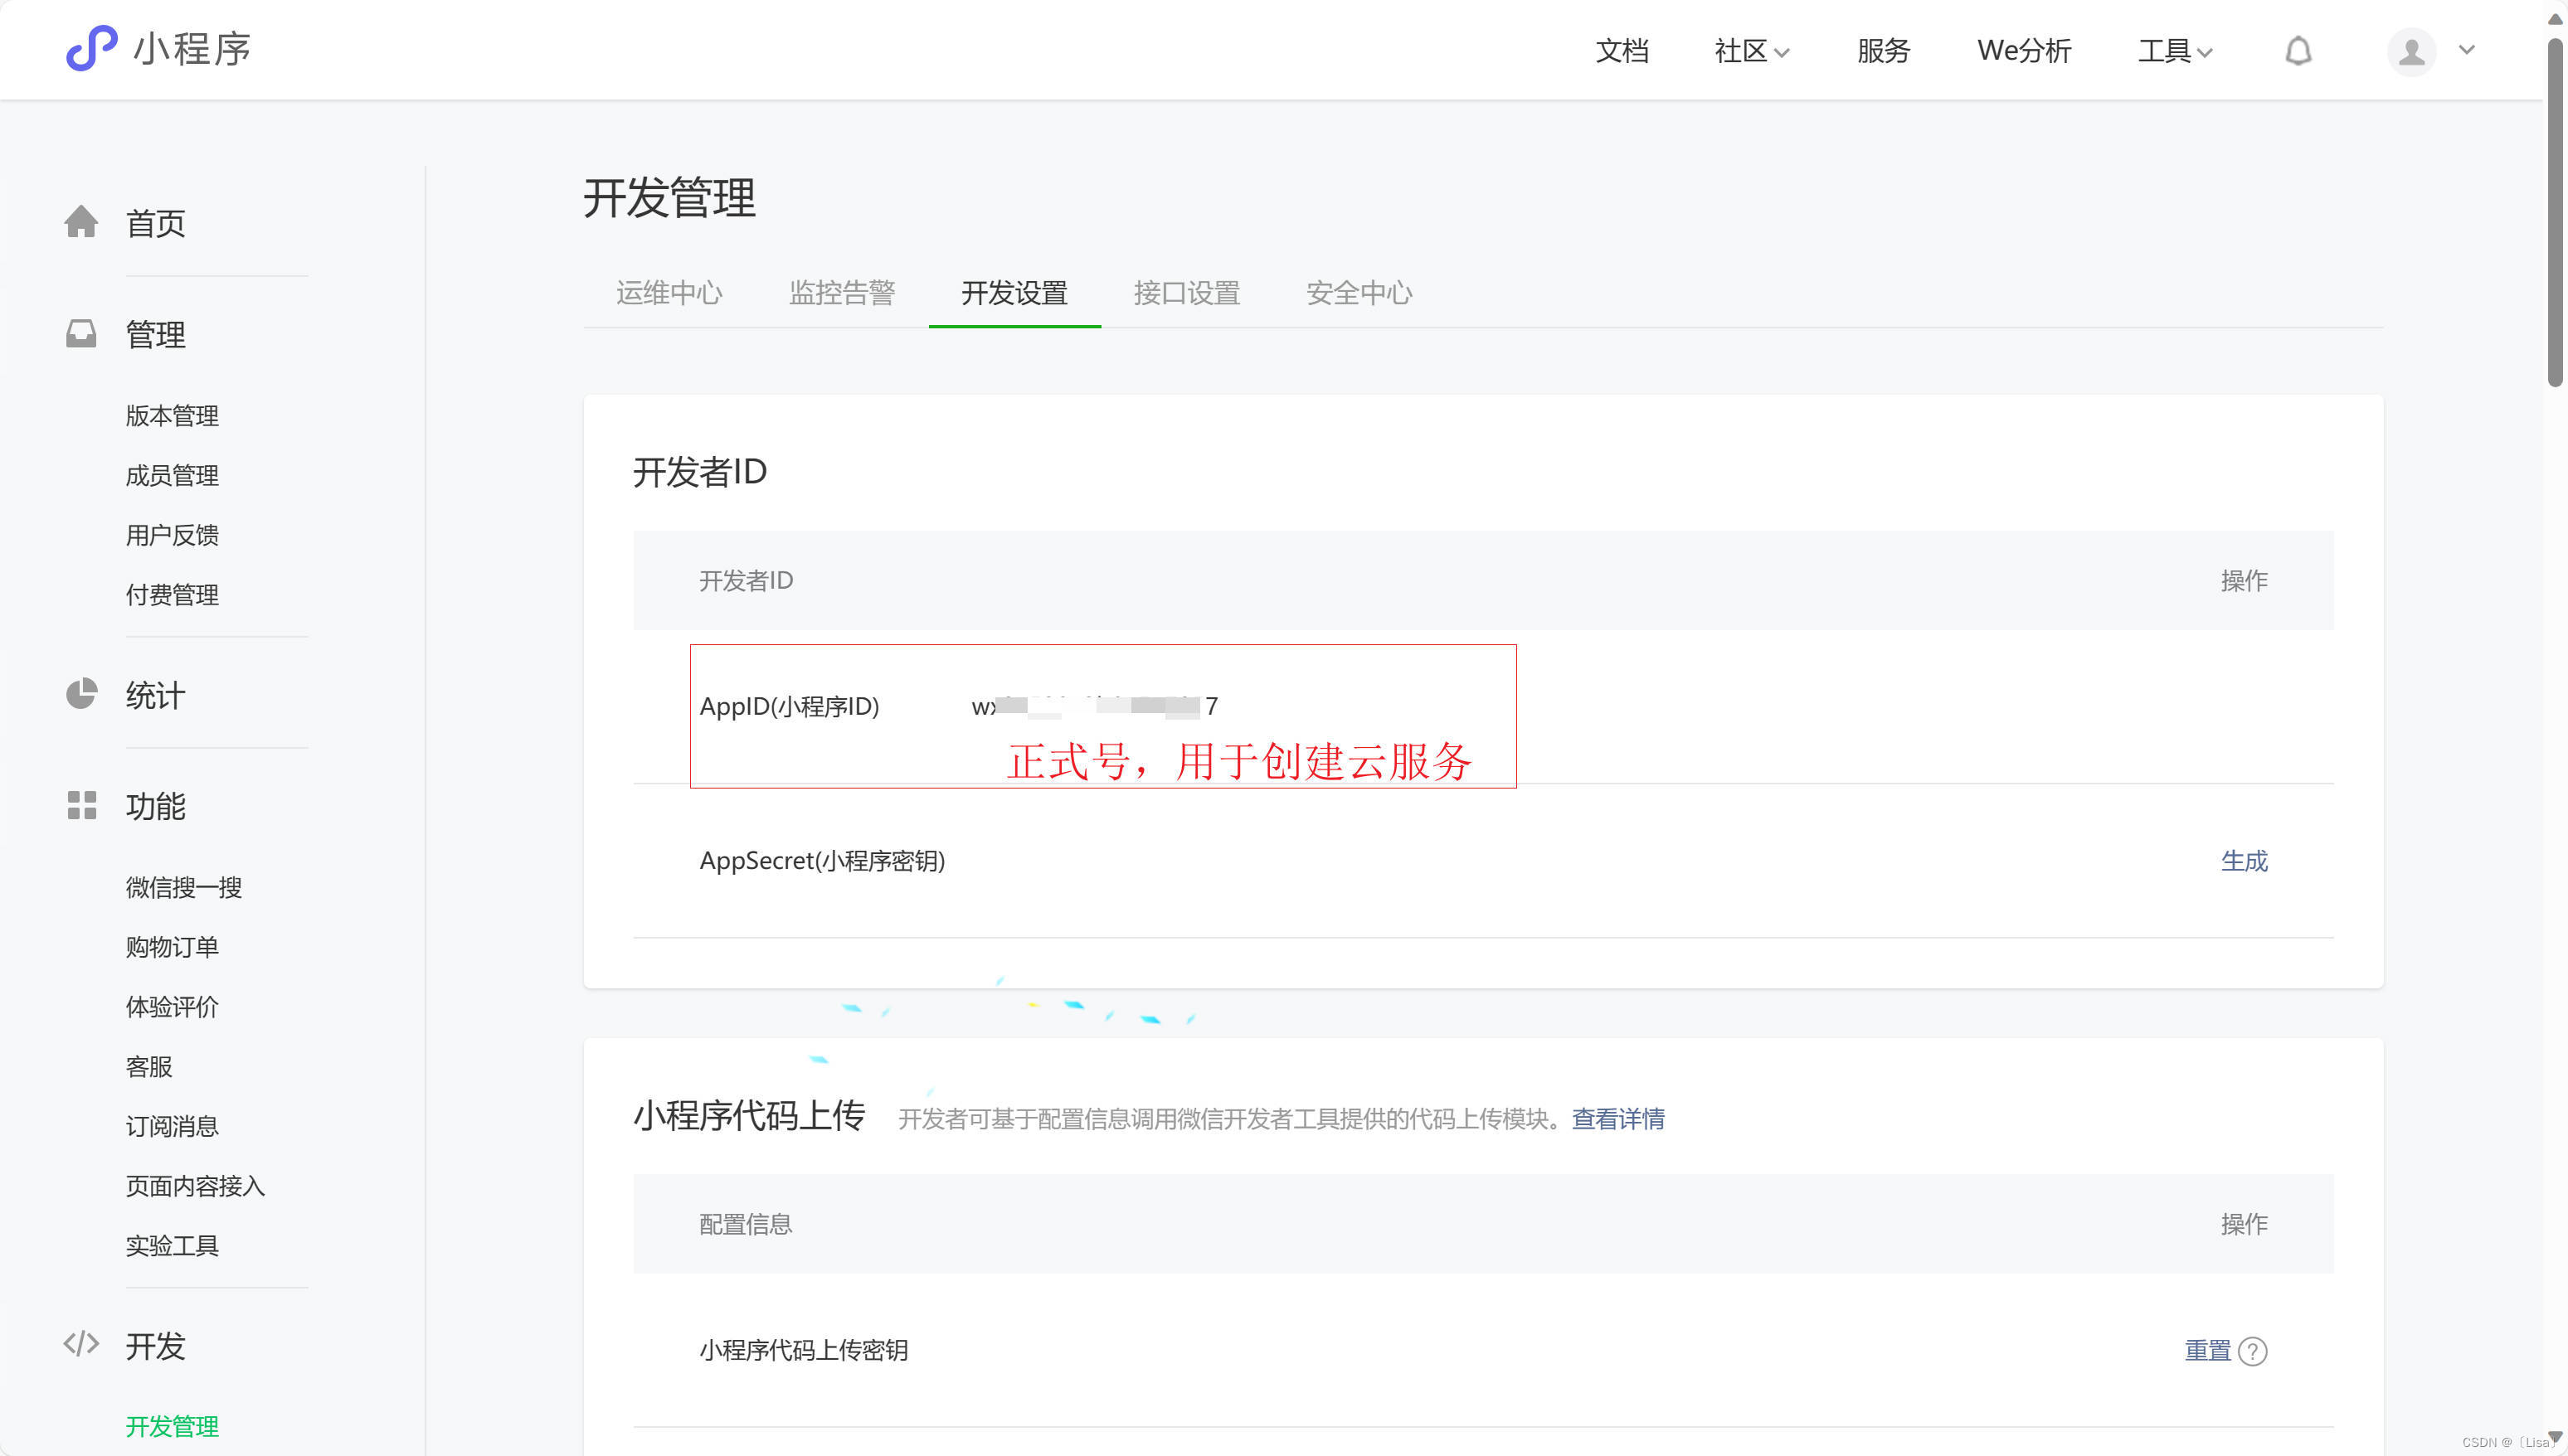Screen dimensions: 2568x1456
Task: Open 成员管理 in sidebar
Action: [172, 476]
